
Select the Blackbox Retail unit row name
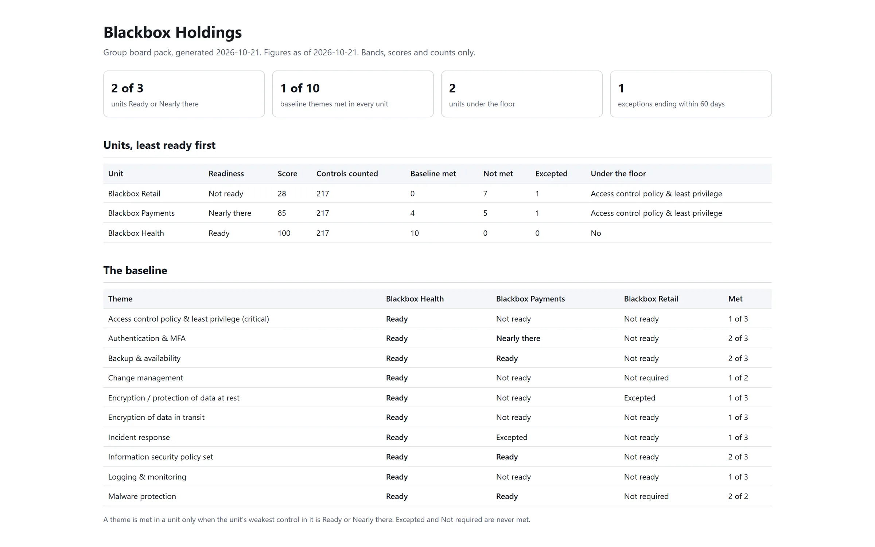click(x=134, y=194)
